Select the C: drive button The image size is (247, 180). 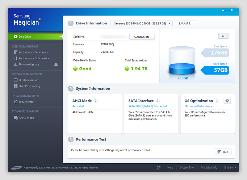[x=223, y=36]
